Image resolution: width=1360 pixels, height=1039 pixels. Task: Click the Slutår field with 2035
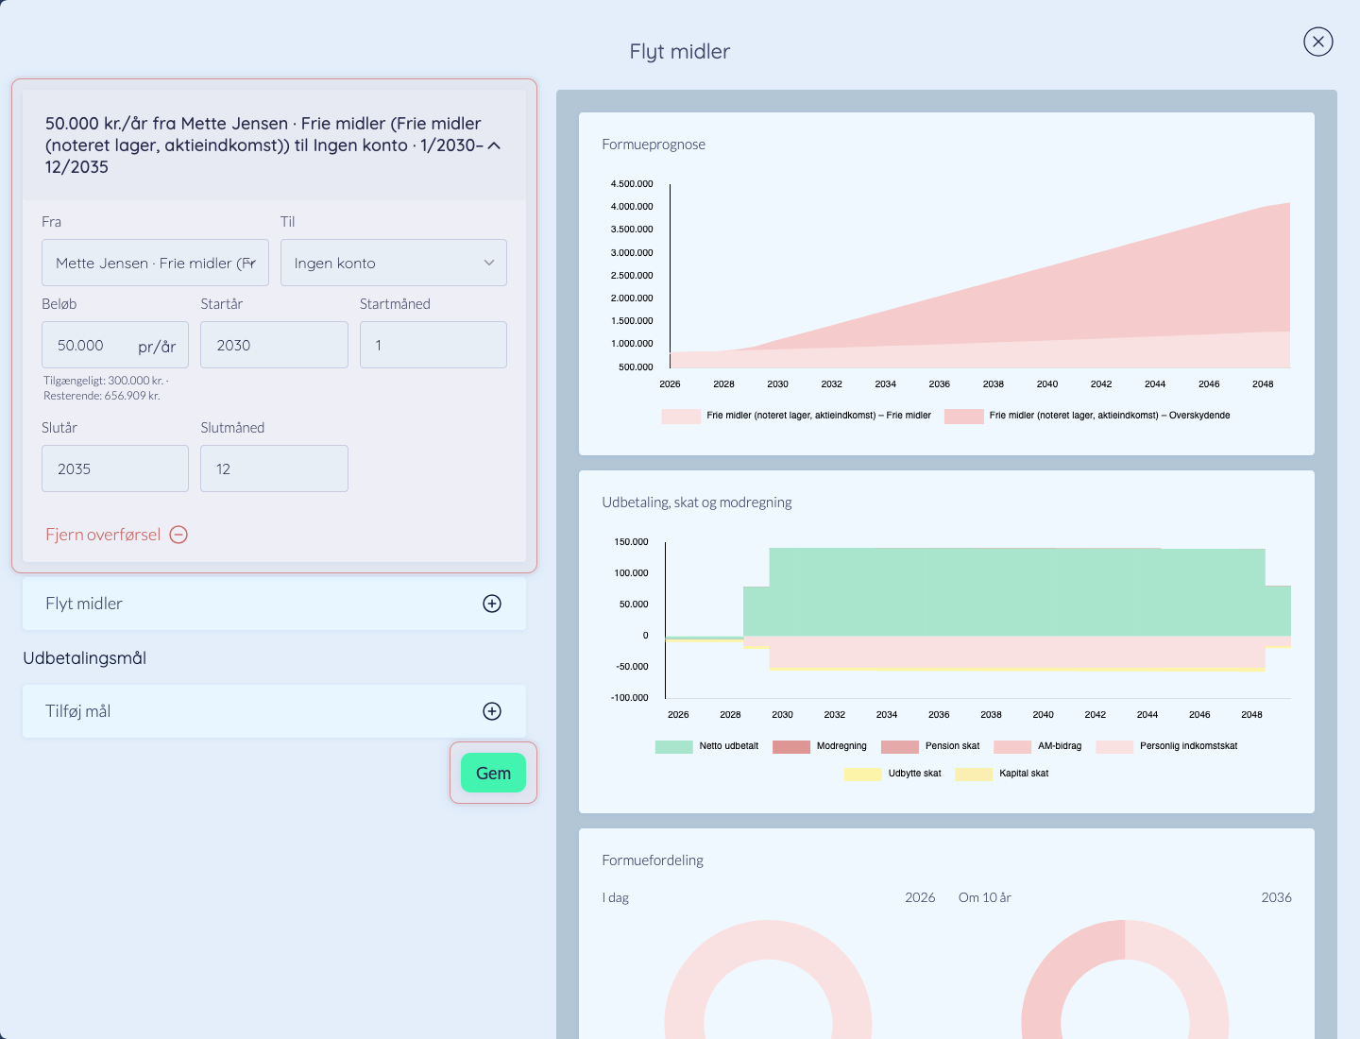(x=115, y=468)
